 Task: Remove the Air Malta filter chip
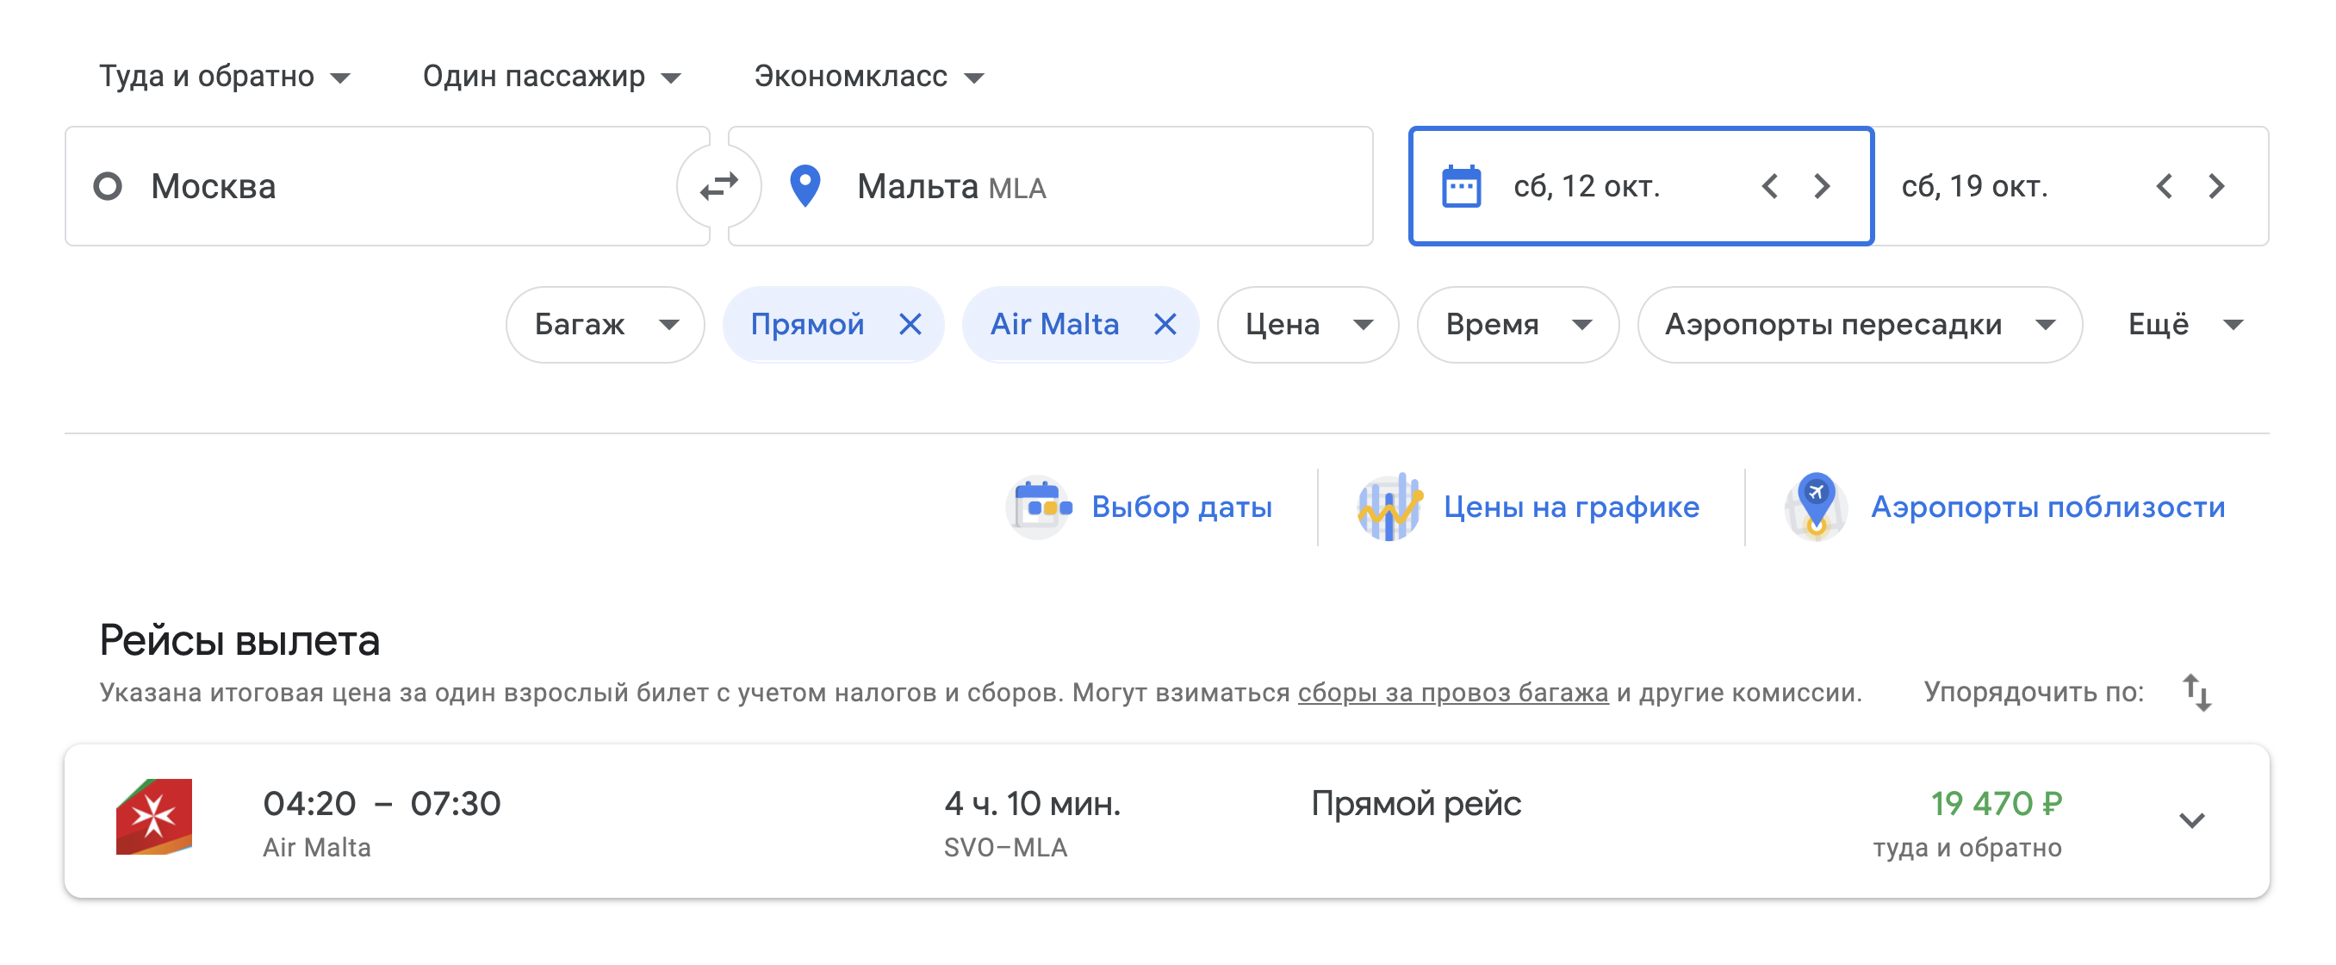(x=1165, y=324)
